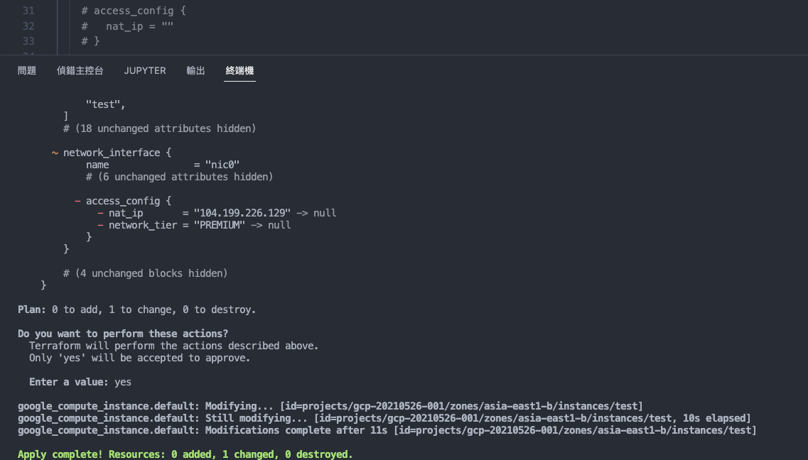Show the 輸出 tab
The width and height of the screenshot is (808, 460).
tap(196, 70)
